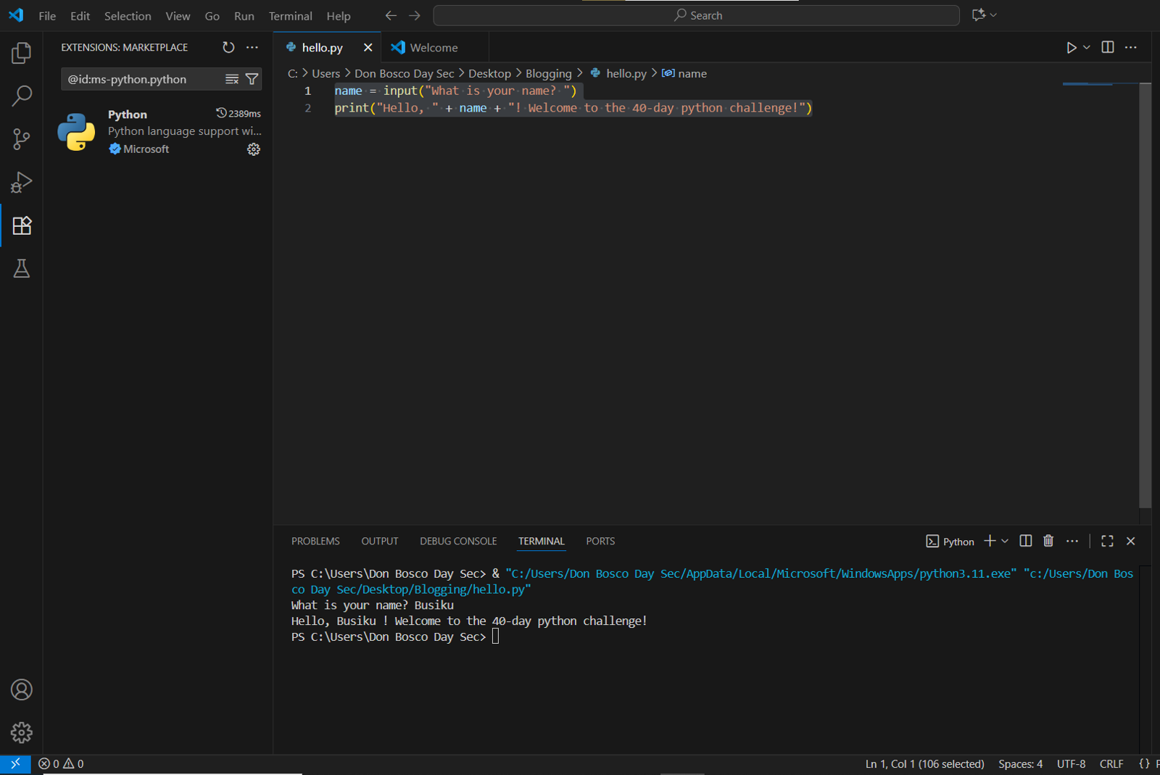Click the extensions search input field
This screenshot has height=775, width=1160.
coord(141,79)
